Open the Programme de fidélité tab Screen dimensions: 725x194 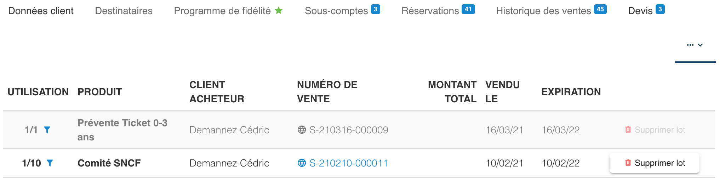pyautogui.click(x=222, y=11)
